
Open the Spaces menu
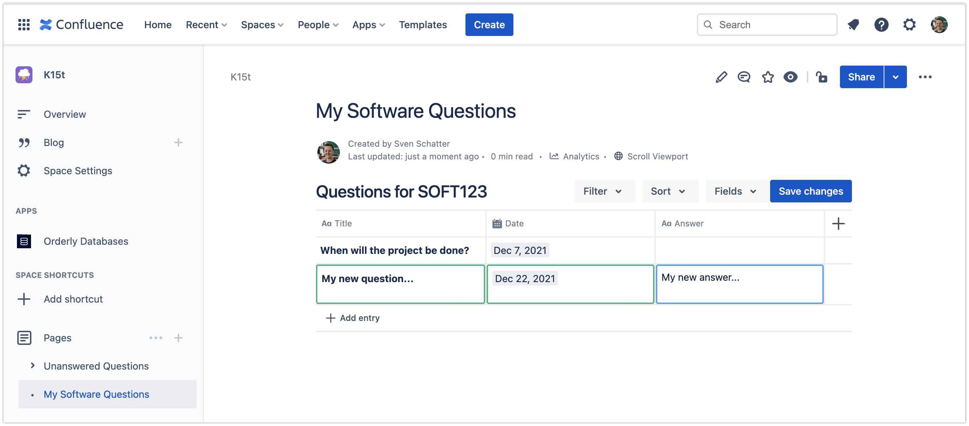coord(261,24)
